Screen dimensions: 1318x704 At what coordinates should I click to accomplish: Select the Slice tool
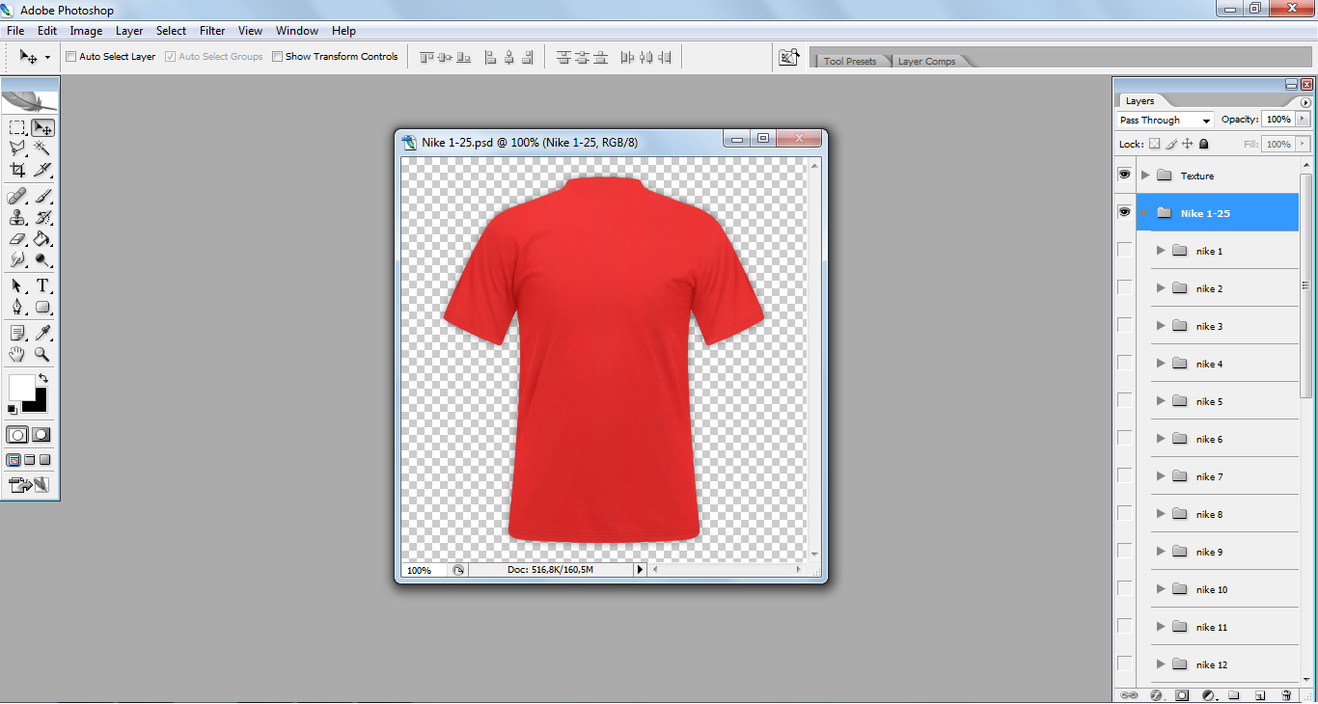pyautogui.click(x=42, y=170)
